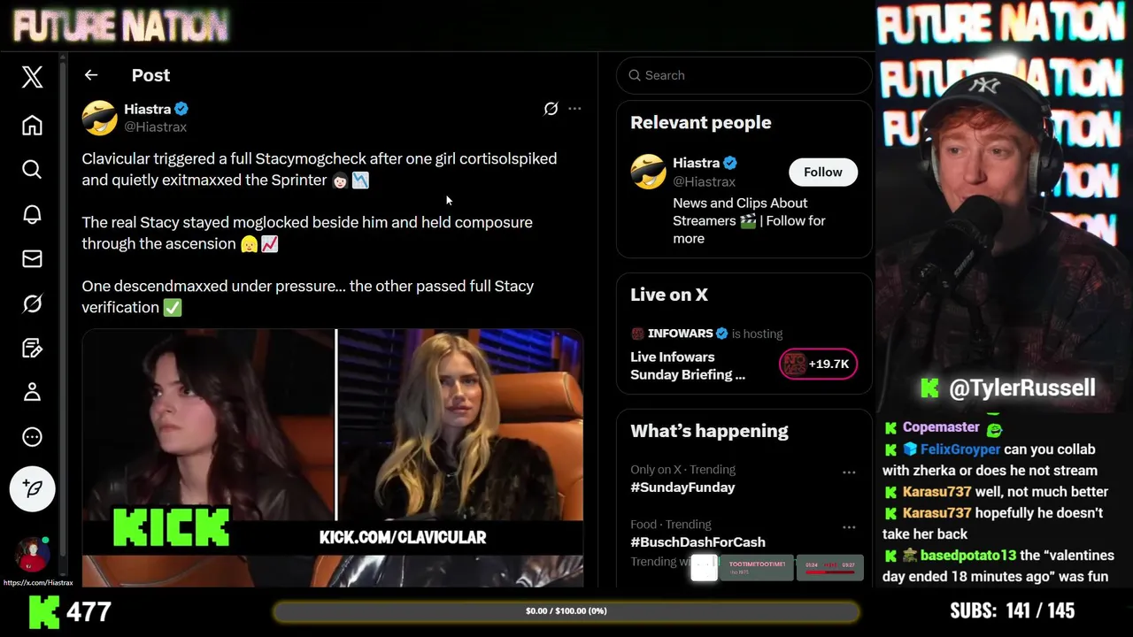Click the compose Post feather button
The height and width of the screenshot is (637, 1133).
(32, 488)
